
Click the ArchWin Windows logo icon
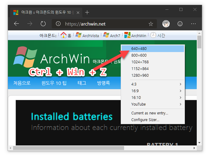coord(127,35)
